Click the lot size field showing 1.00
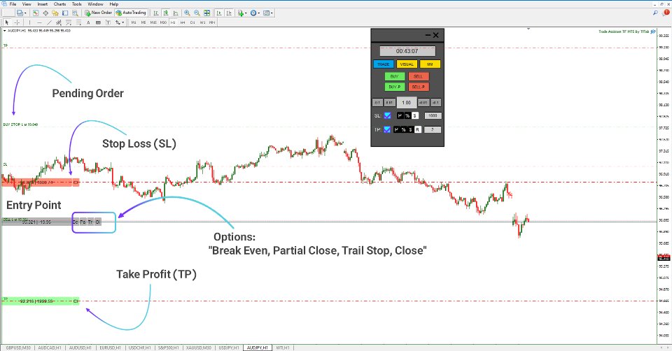 tap(406, 102)
